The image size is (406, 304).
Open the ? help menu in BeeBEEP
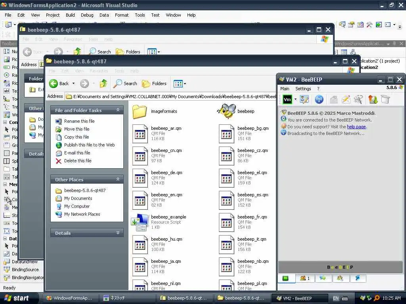point(318,89)
